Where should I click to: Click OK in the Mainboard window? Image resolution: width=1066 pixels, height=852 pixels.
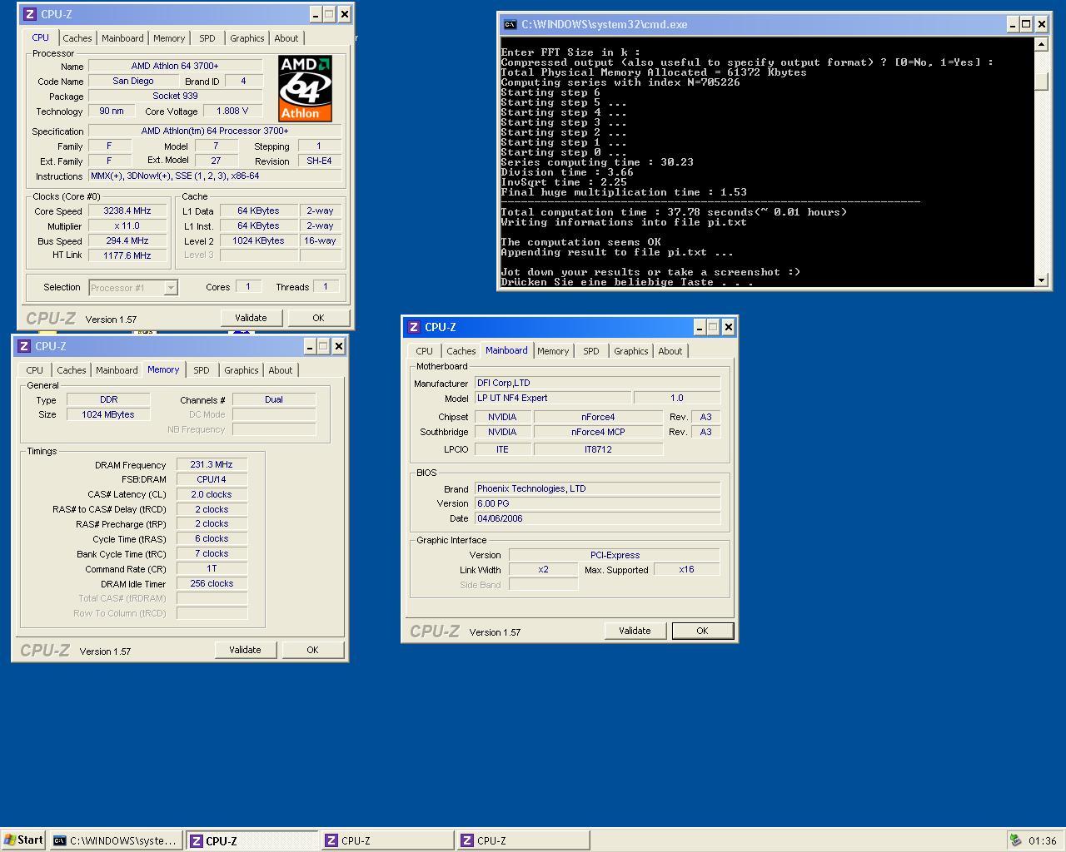(702, 631)
